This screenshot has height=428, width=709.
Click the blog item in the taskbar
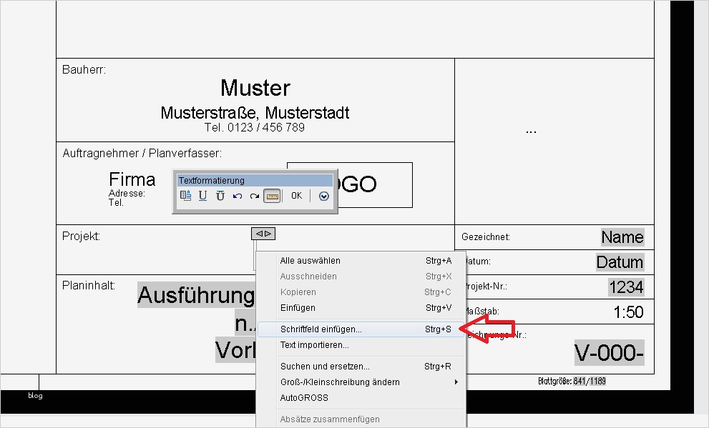34,395
